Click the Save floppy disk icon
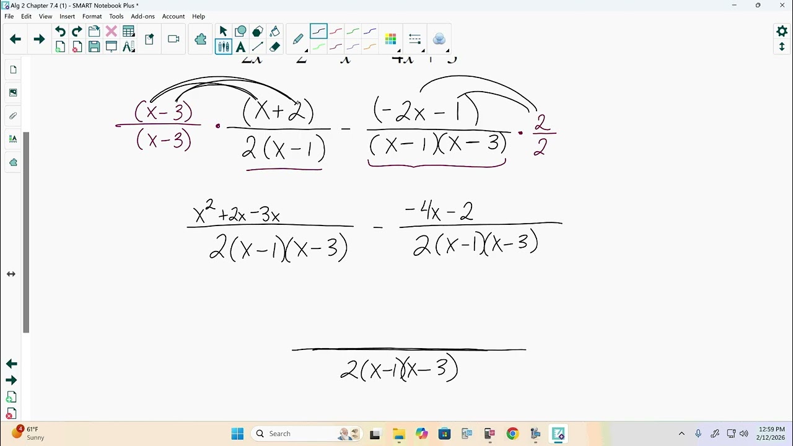 pos(94,46)
